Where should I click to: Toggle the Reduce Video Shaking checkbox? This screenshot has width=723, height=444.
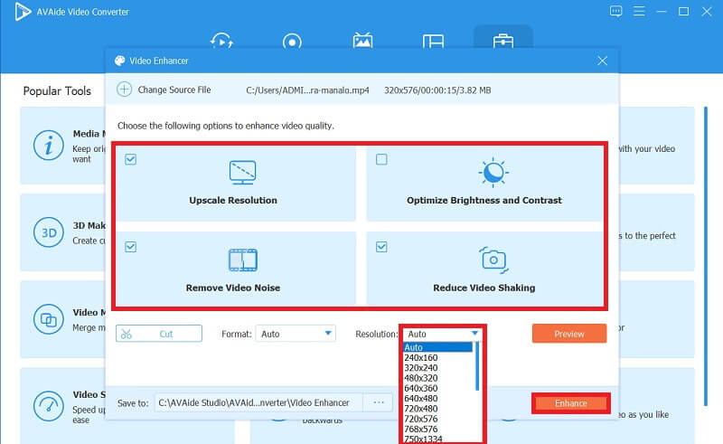381,247
